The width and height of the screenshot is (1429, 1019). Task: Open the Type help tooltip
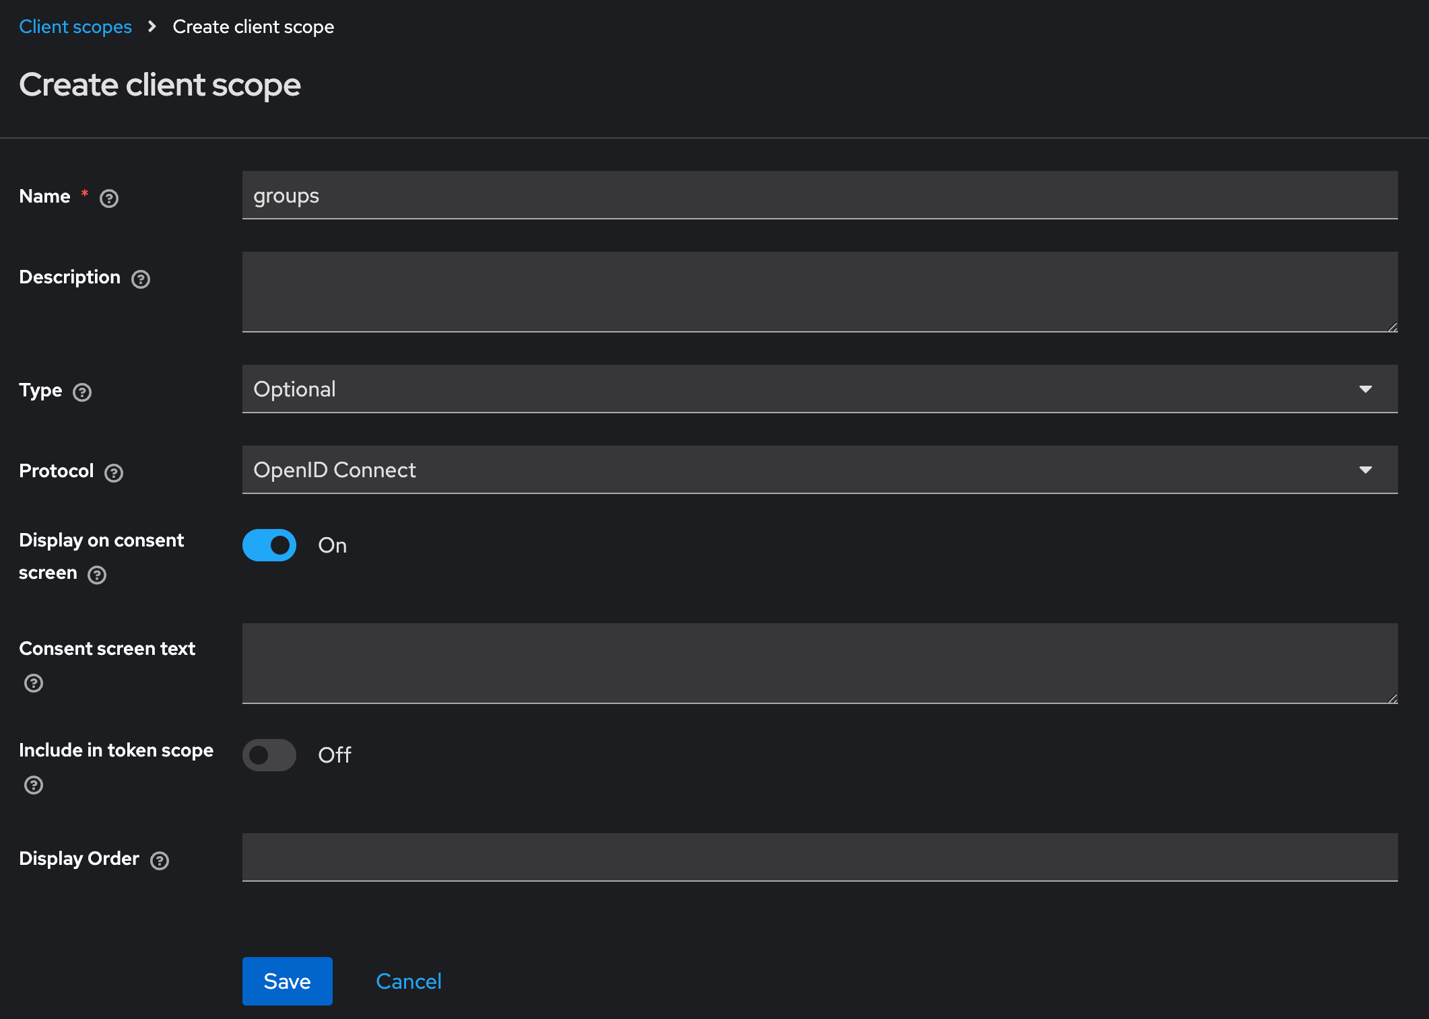tap(82, 392)
